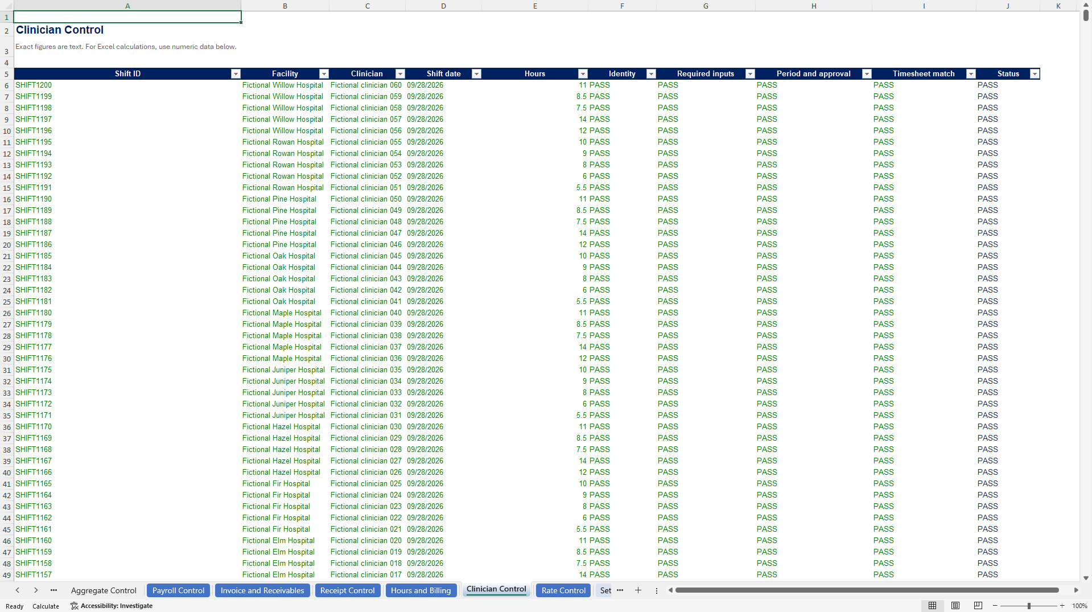Switch to Normal view icon

932,606
